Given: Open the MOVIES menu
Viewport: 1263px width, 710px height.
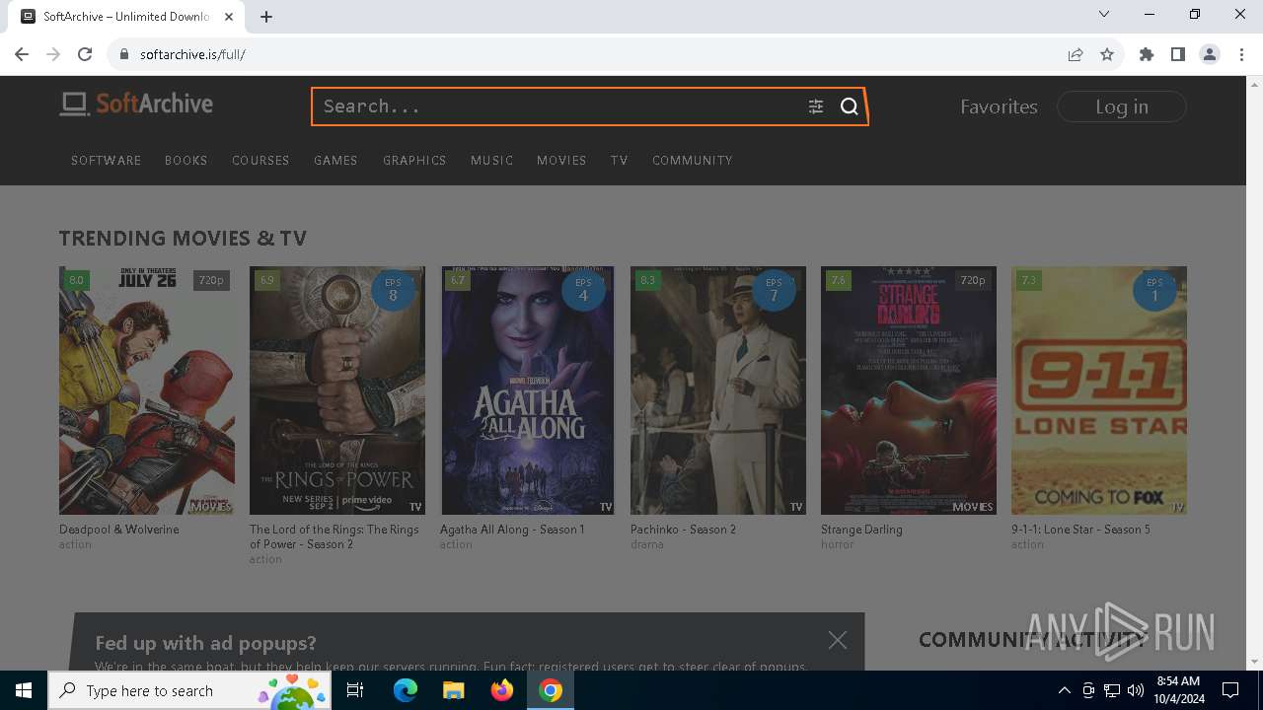Looking at the screenshot, I should click(561, 160).
